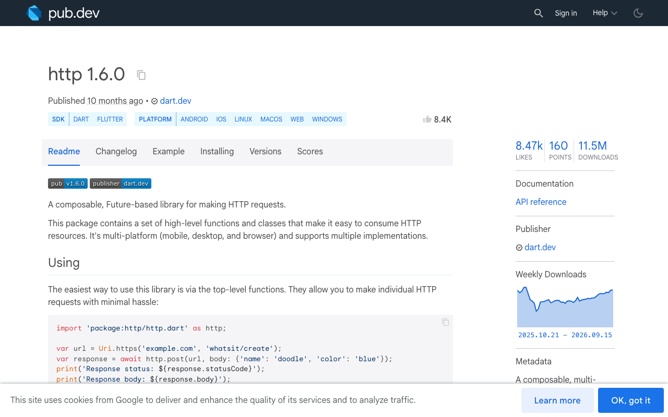Expand the Help dropdown menu

click(x=605, y=13)
